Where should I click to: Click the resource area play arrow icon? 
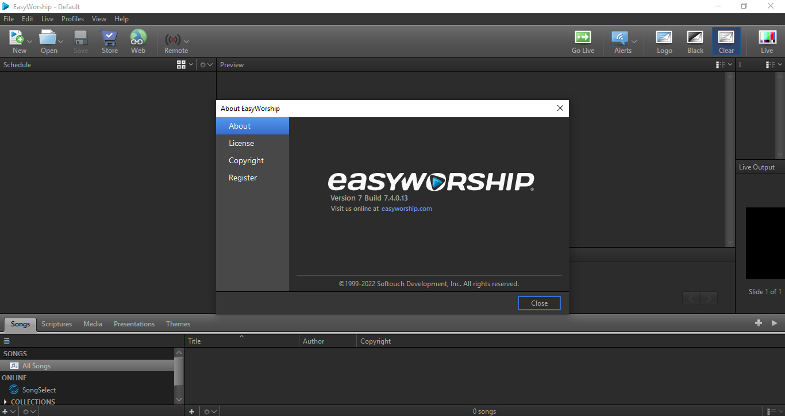pyautogui.click(x=774, y=323)
